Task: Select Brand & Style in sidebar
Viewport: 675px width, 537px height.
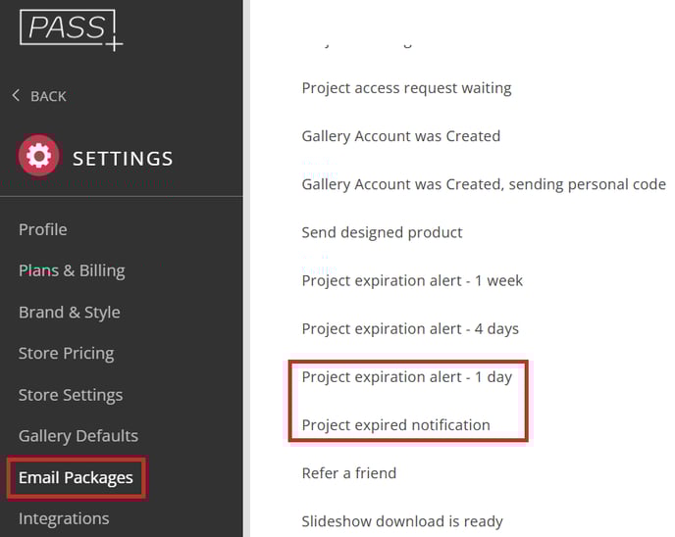Action: coord(70,313)
